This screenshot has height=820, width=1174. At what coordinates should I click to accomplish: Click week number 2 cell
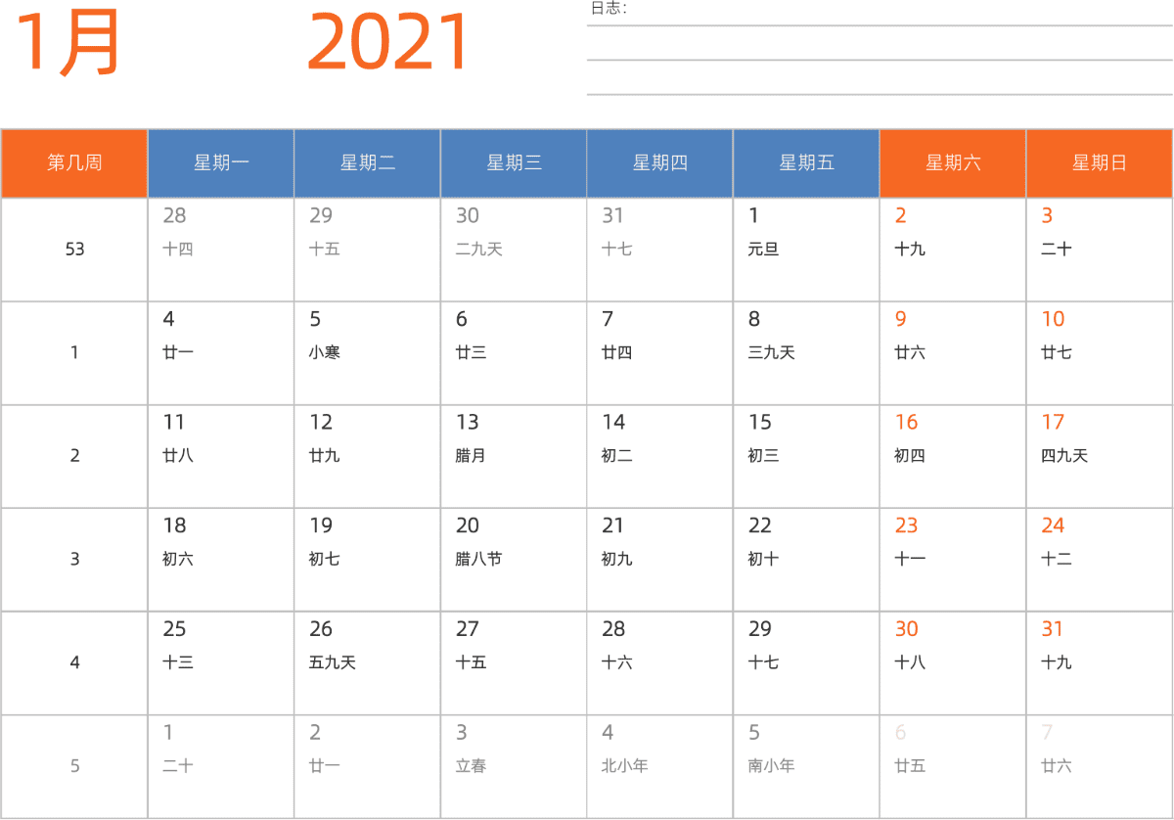tap(74, 456)
